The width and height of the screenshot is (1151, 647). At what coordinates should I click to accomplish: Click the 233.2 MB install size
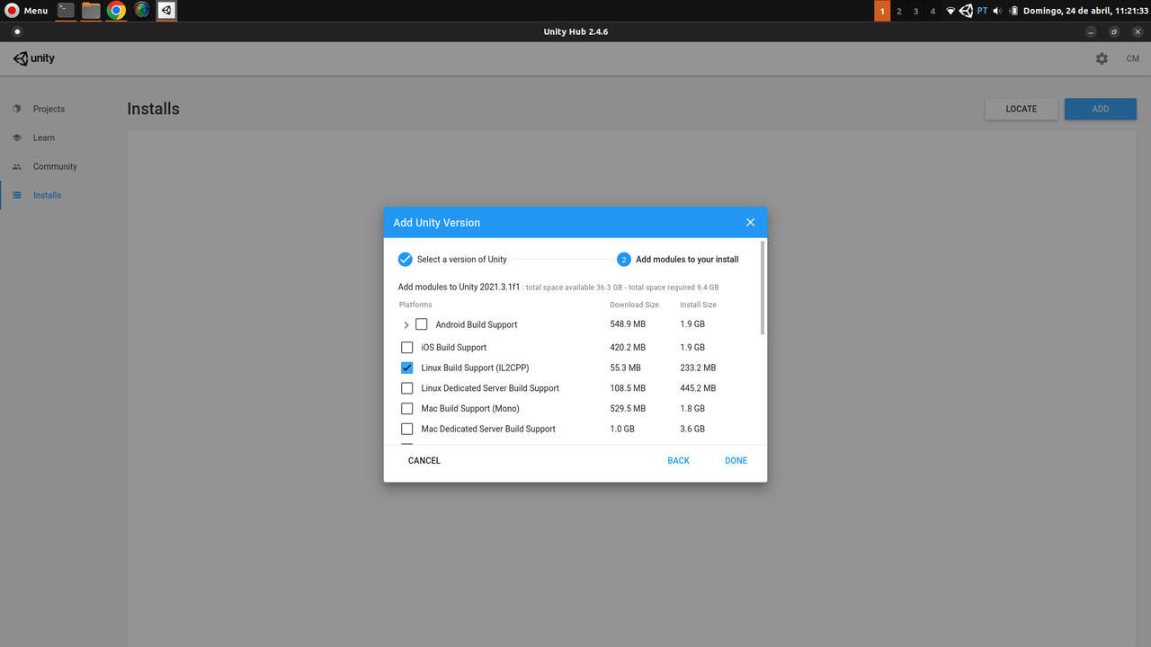click(698, 368)
